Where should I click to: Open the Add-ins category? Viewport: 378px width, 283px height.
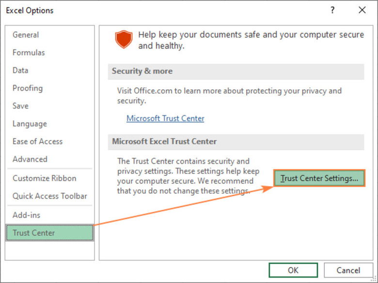pyautogui.click(x=26, y=215)
